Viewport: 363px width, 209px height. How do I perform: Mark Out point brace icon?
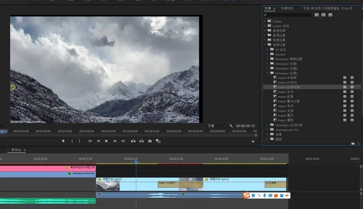(x=79, y=141)
